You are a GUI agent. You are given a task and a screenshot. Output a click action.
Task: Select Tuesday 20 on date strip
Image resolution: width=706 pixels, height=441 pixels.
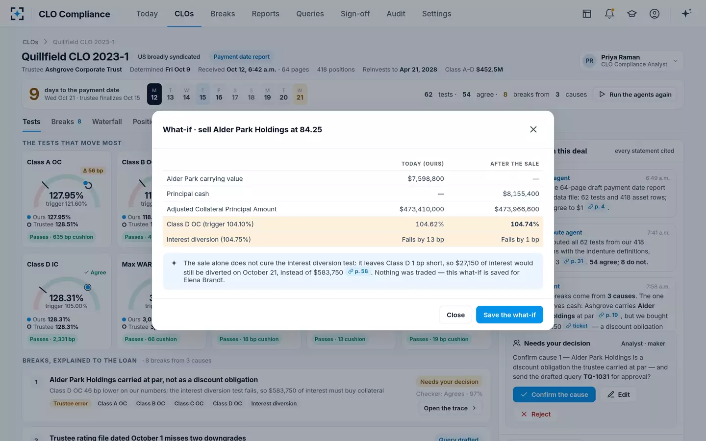pos(283,94)
